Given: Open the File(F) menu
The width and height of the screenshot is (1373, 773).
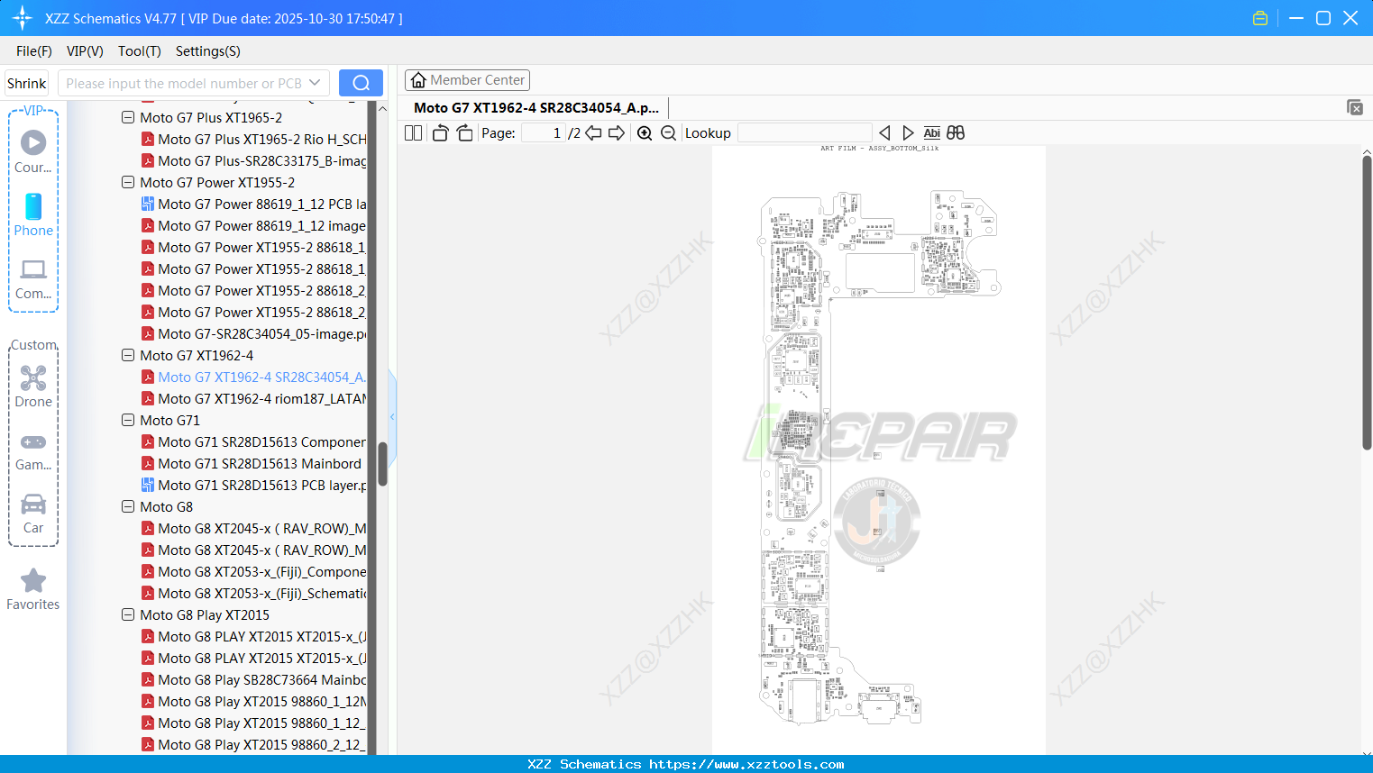Looking at the screenshot, I should pos(34,51).
